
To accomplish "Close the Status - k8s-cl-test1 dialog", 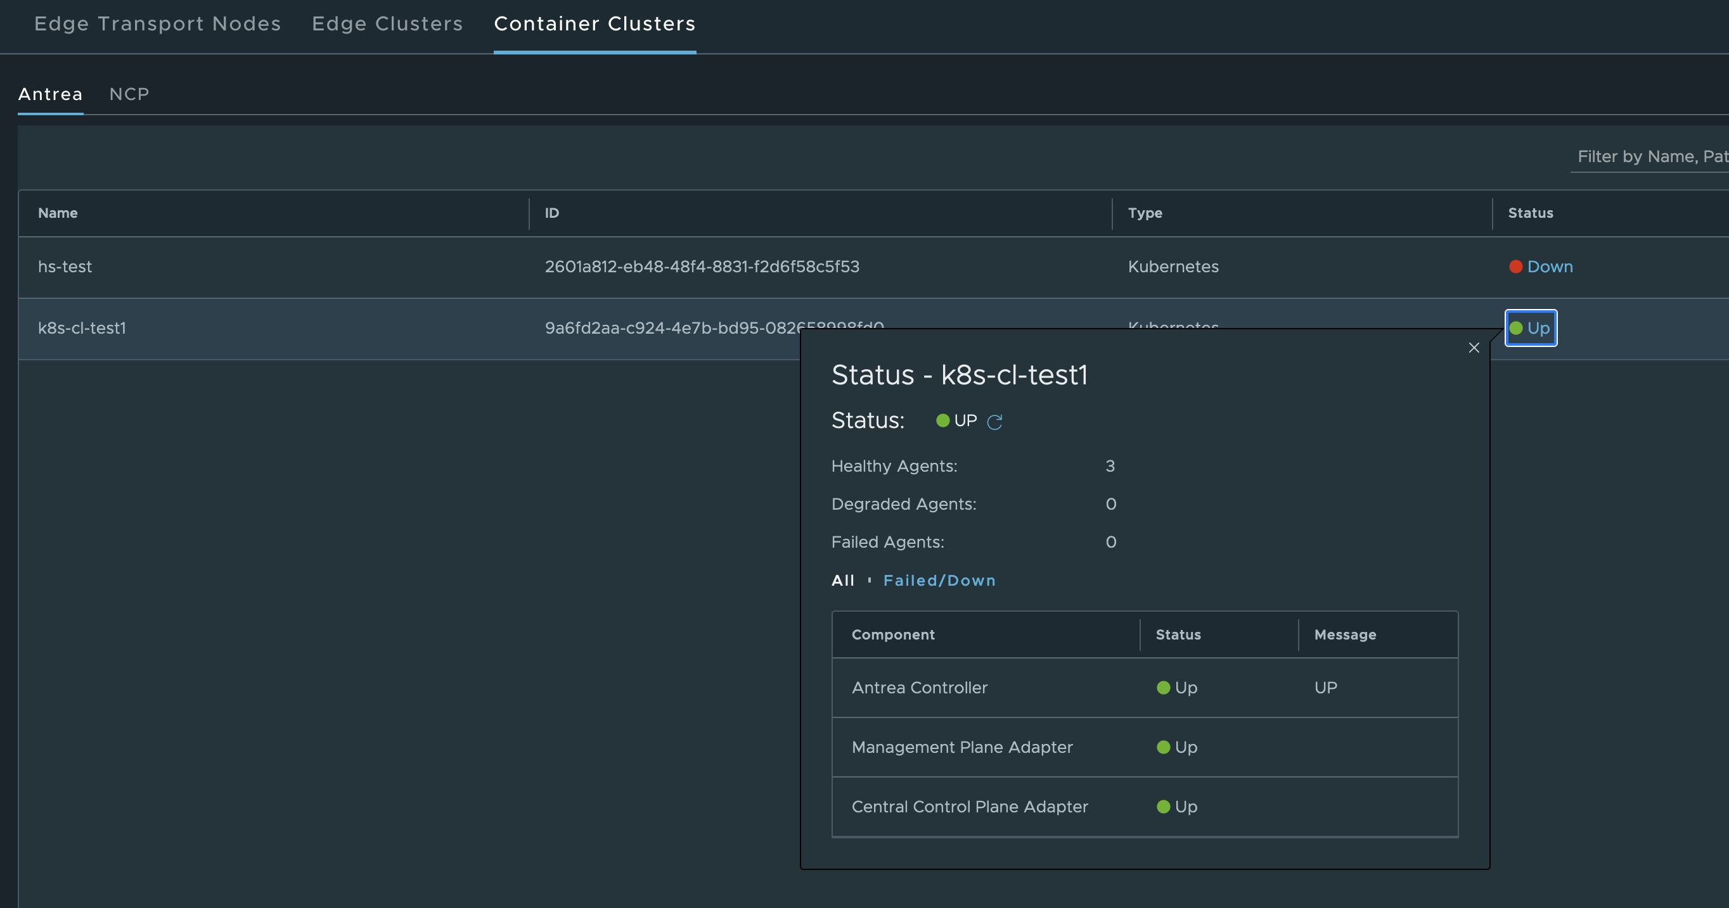I will [1474, 348].
